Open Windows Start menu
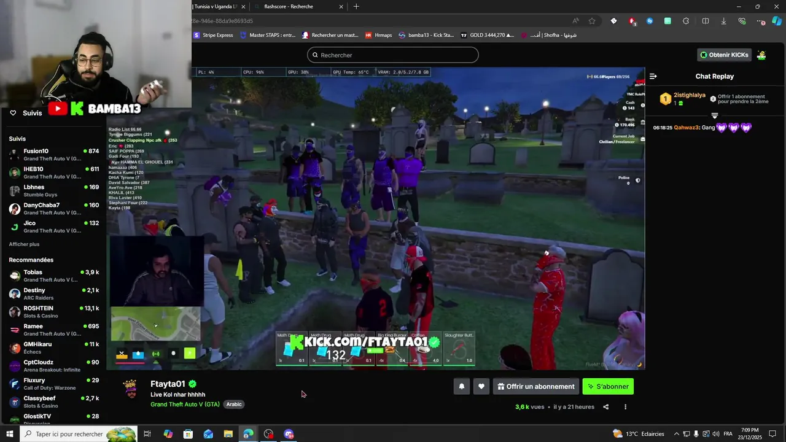The height and width of the screenshot is (442, 786). pos(9,434)
